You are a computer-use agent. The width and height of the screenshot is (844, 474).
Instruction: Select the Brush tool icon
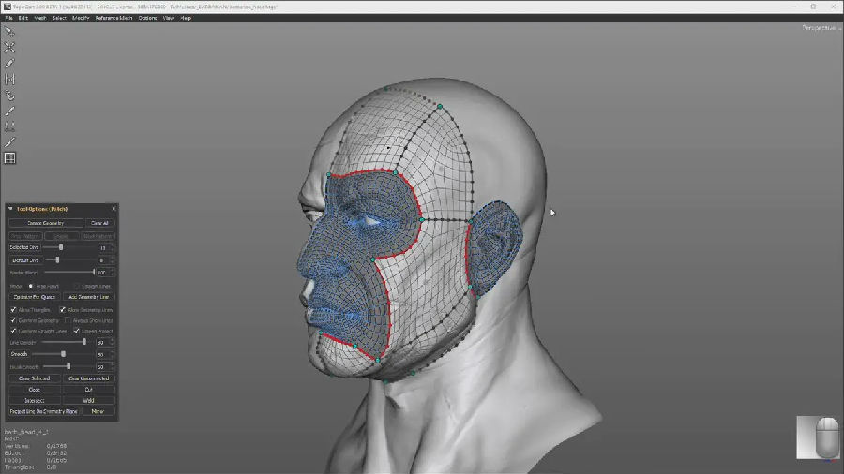[10, 111]
